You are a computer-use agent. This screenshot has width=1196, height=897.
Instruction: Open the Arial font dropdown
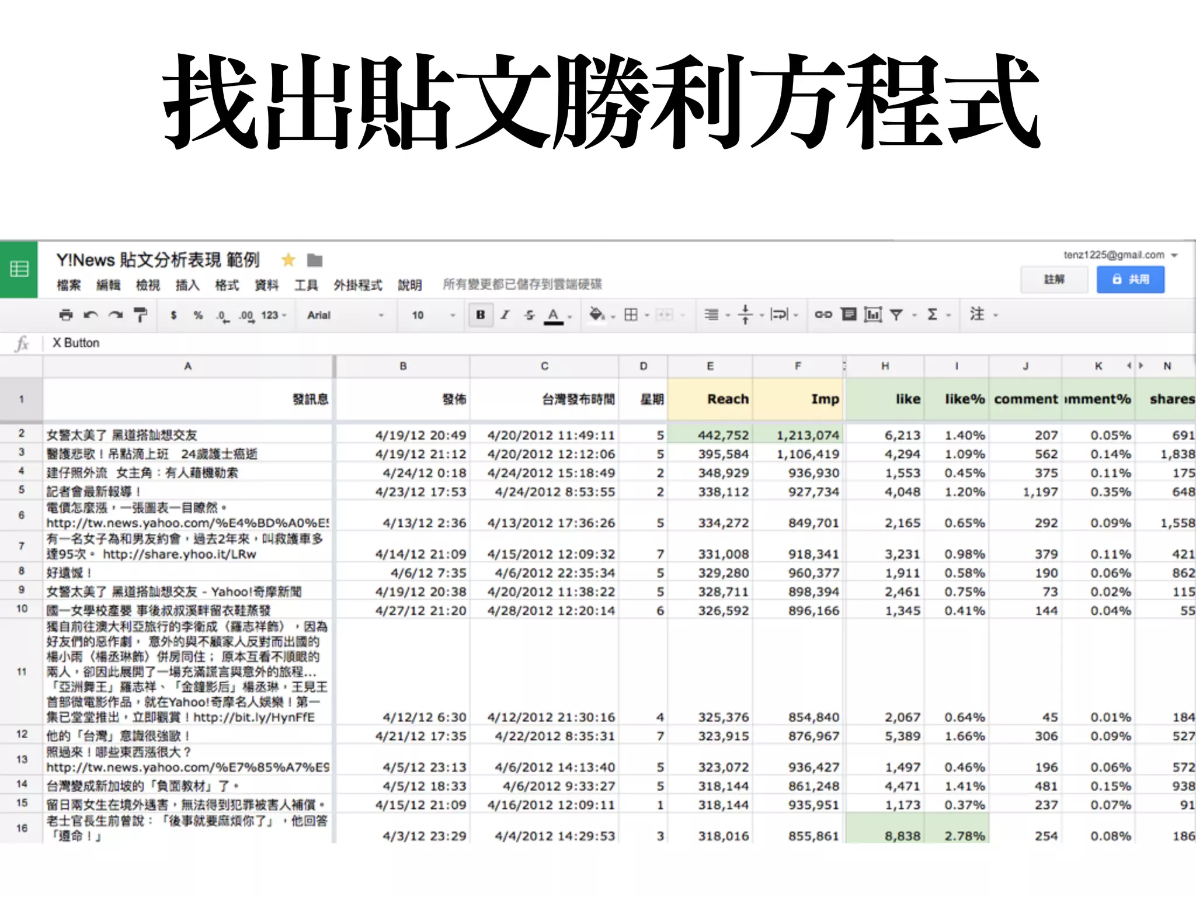coord(345,315)
